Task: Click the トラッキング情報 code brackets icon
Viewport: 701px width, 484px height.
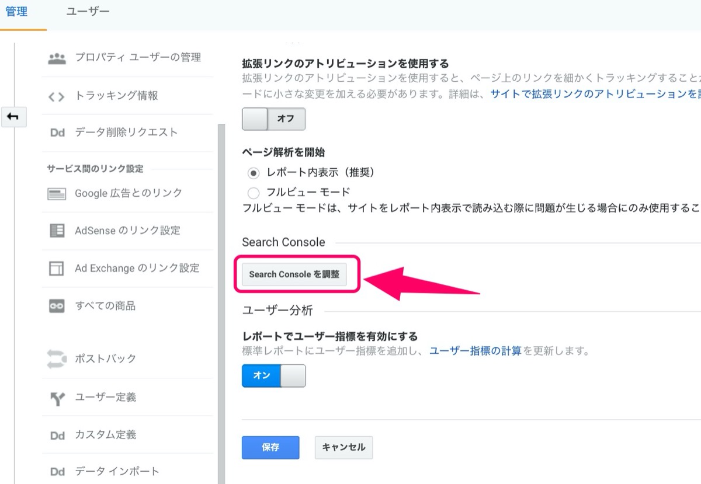Action: [56, 96]
